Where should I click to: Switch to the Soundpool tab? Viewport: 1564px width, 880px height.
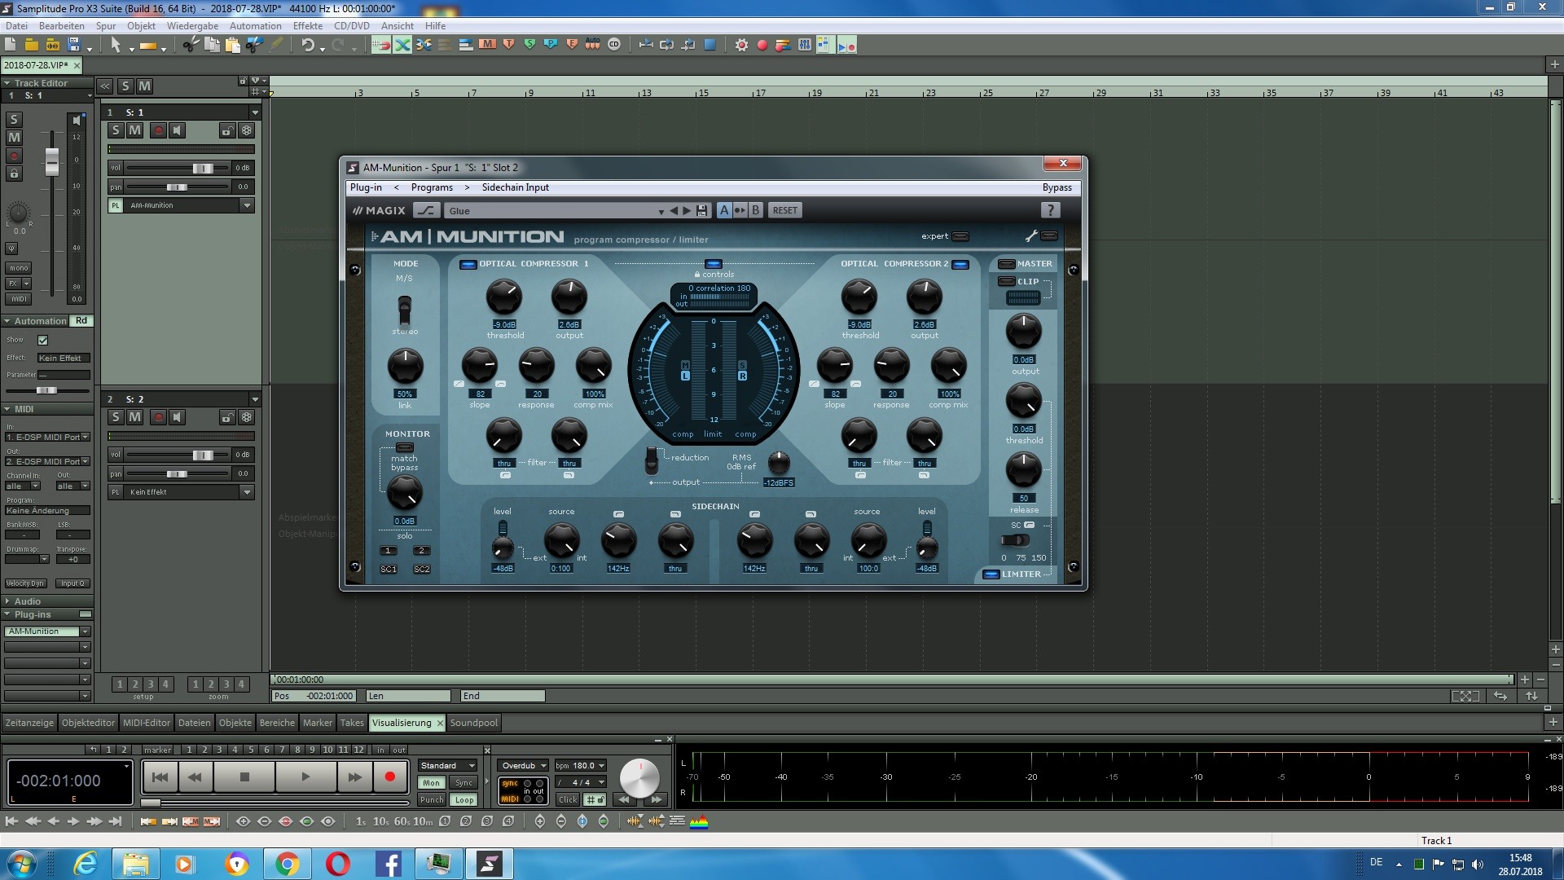[x=473, y=723]
